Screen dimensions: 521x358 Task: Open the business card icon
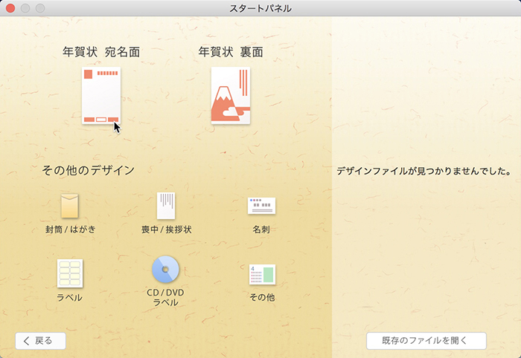tap(261, 206)
